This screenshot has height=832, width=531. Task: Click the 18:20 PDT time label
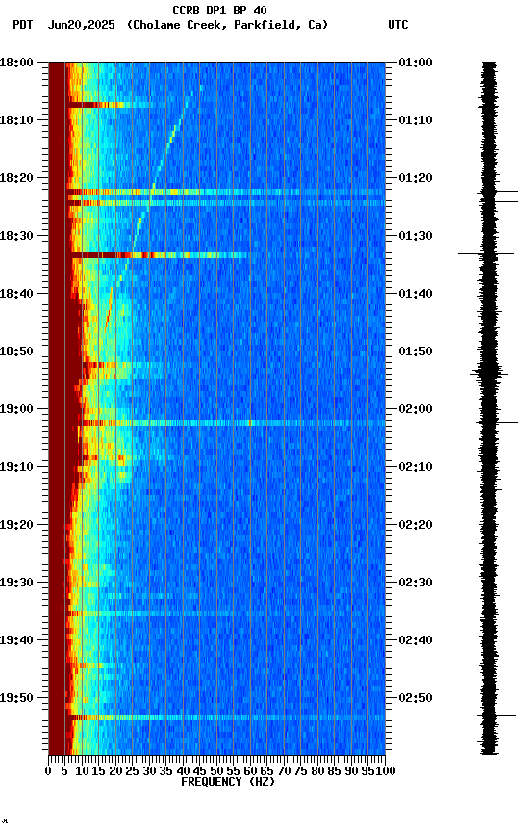16,178
